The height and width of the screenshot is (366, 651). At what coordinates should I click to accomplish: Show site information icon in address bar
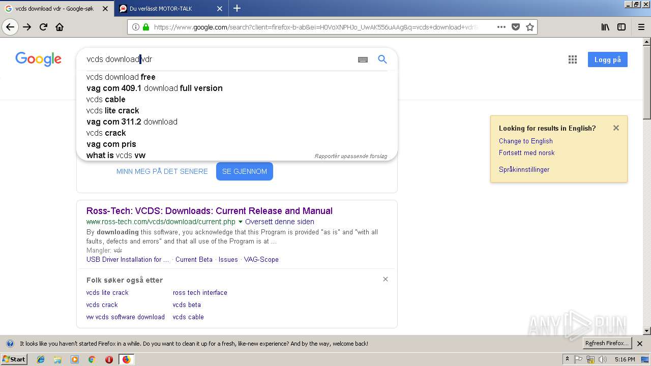[136, 27]
